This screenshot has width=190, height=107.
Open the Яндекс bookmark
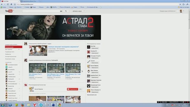tap(74, 7)
